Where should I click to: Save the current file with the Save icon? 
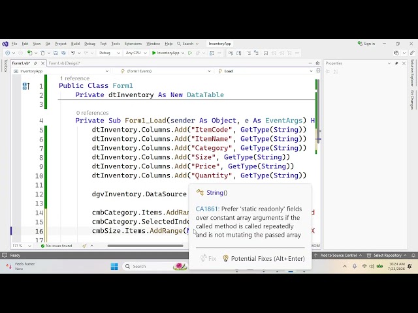point(56,53)
